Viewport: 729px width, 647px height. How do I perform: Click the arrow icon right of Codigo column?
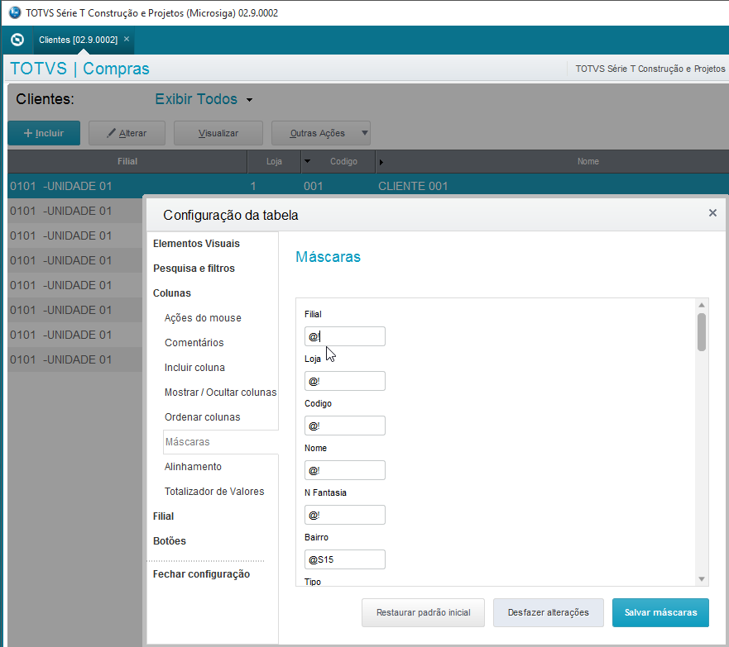tap(381, 162)
